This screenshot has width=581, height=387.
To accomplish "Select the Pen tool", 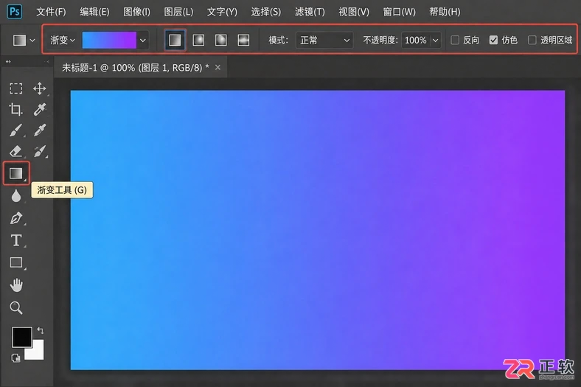I will (x=16, y=218).
